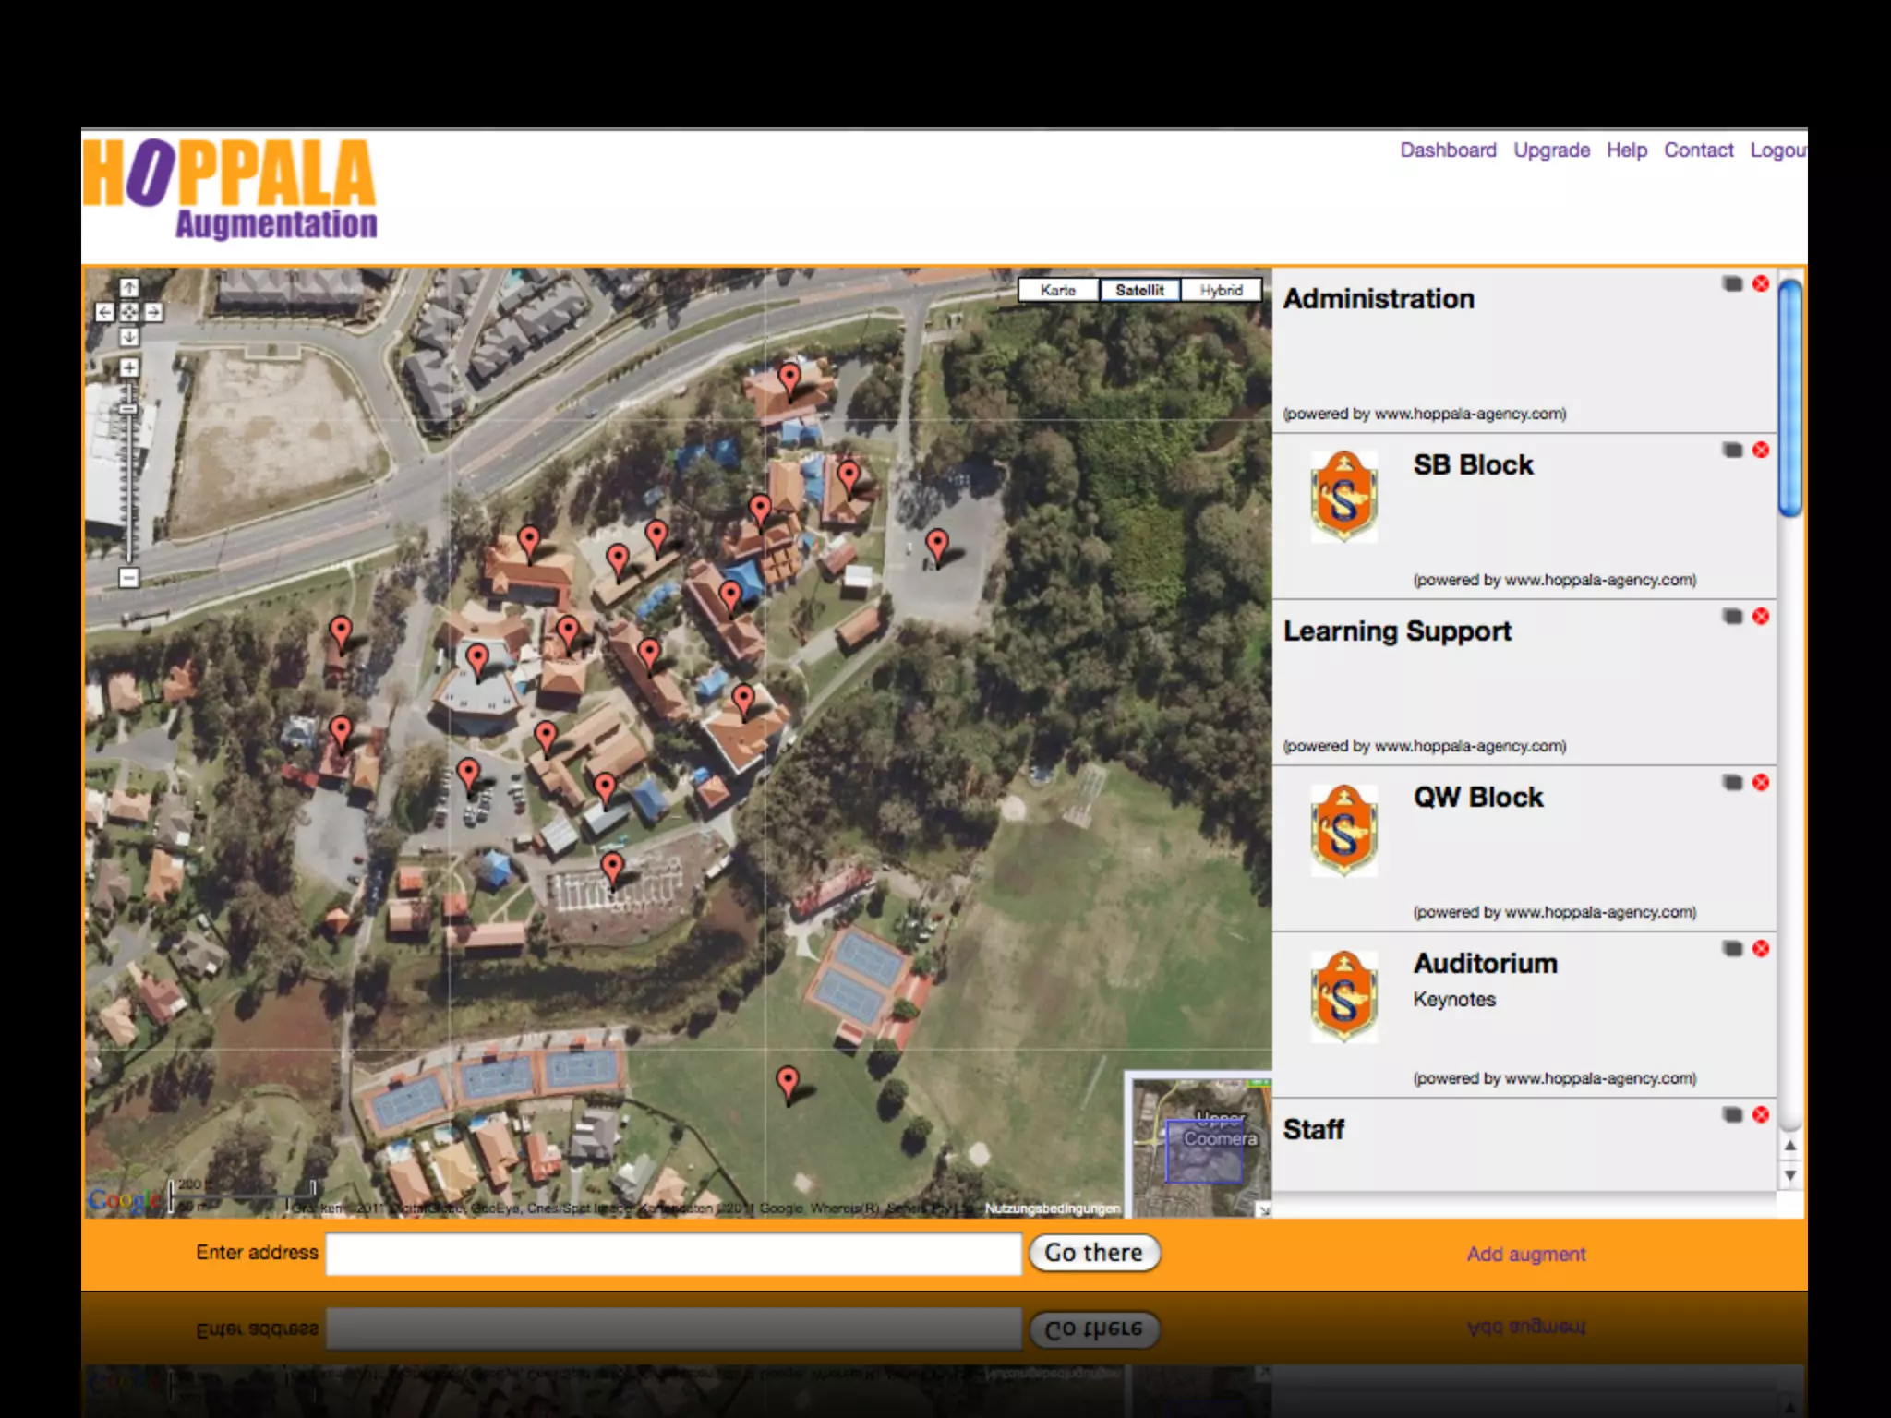Click the map pan right arrow
The image size is (1891, 1418).
(154, 312)
